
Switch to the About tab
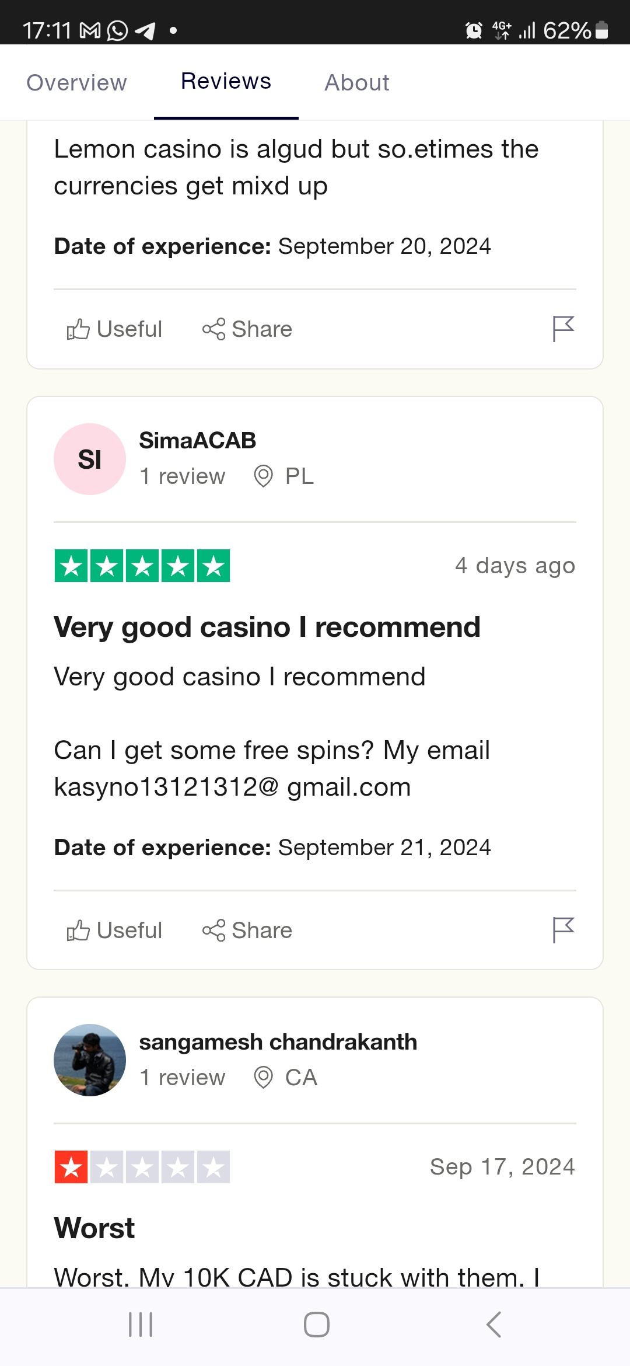tap(356, 83)
